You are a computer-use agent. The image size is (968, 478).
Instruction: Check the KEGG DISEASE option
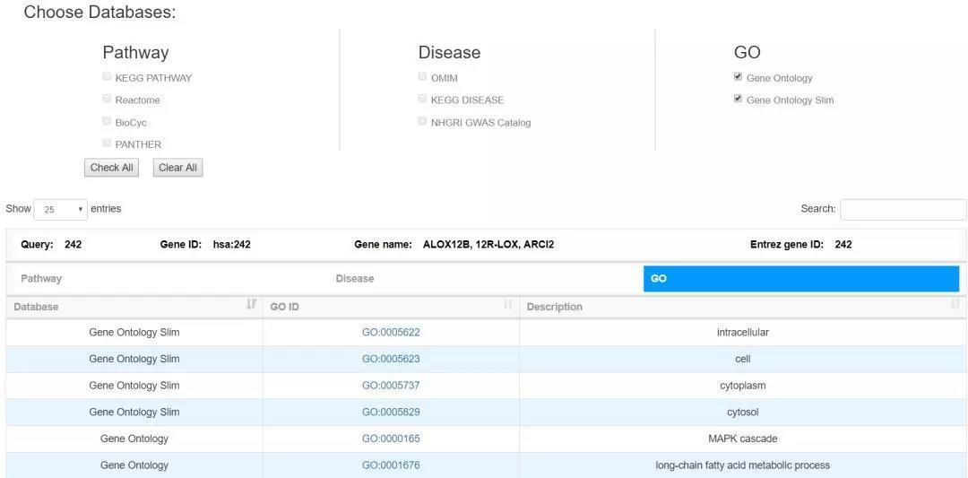click(x=423, y=100)
